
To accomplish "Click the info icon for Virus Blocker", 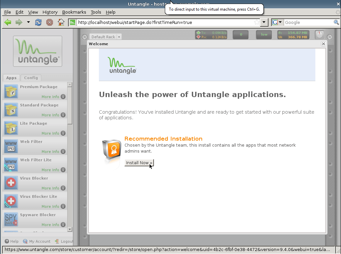I will pos(63,188).
